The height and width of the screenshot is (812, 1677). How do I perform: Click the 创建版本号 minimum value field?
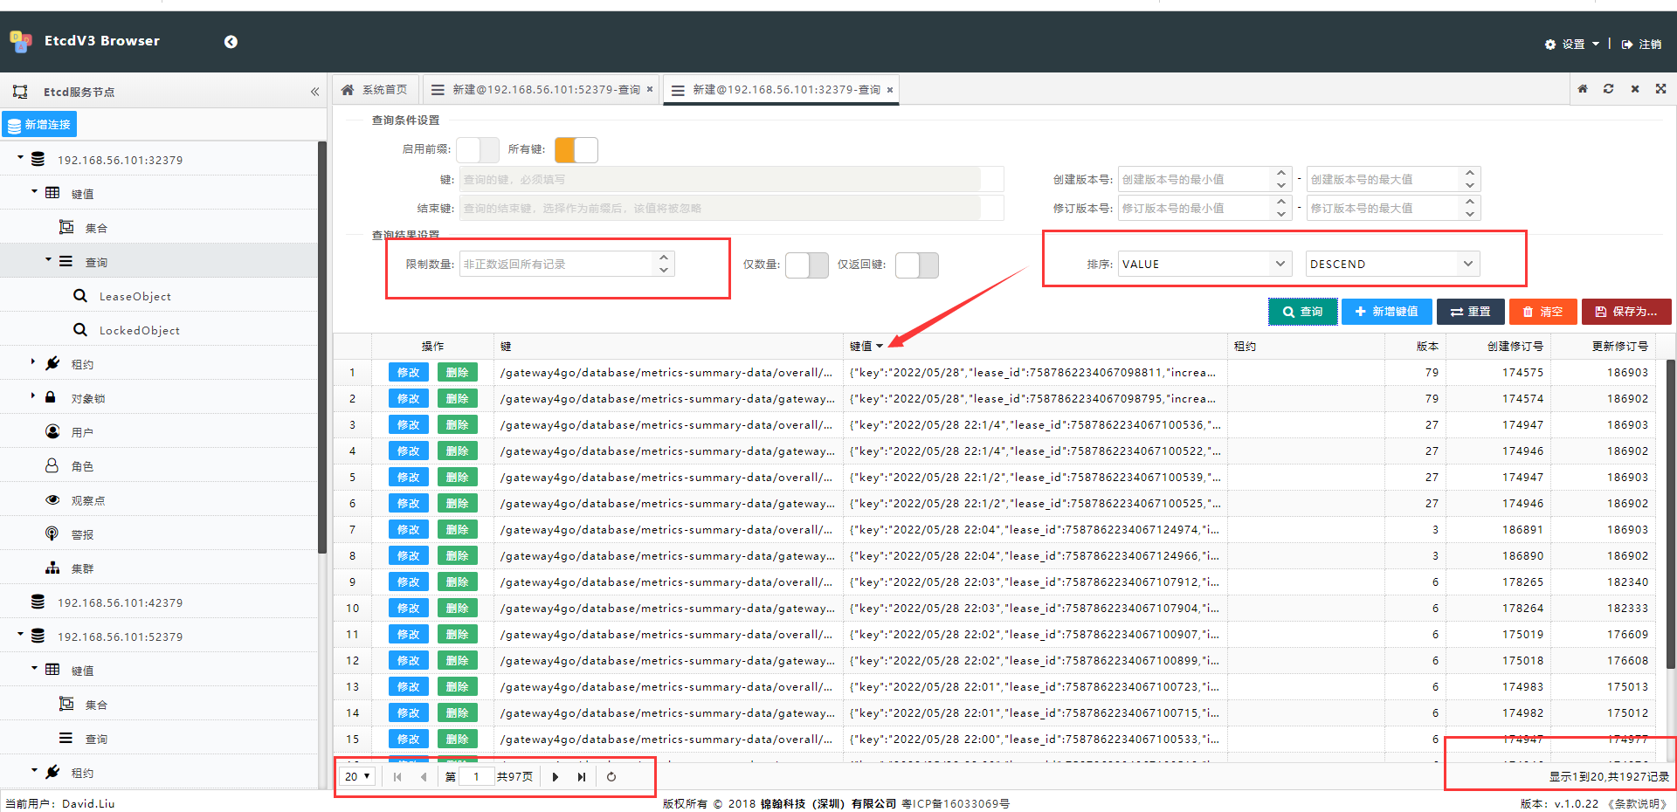click(1194, 179)
